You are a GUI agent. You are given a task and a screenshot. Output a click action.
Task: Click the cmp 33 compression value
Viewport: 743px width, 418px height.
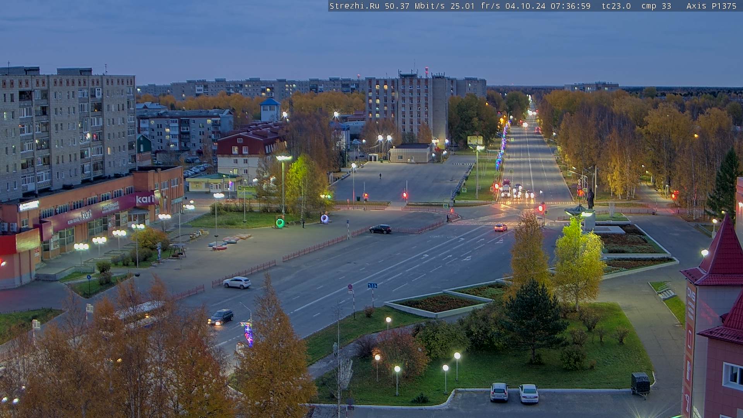[x=656, y=6]
